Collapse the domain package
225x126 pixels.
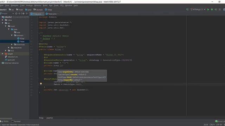click(12, 35)
